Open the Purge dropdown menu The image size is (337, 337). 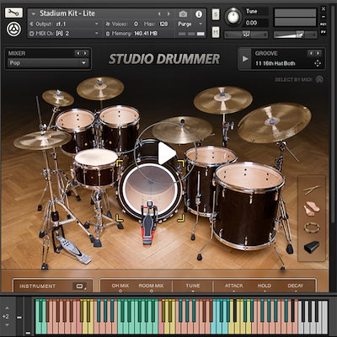click(190, 24)
